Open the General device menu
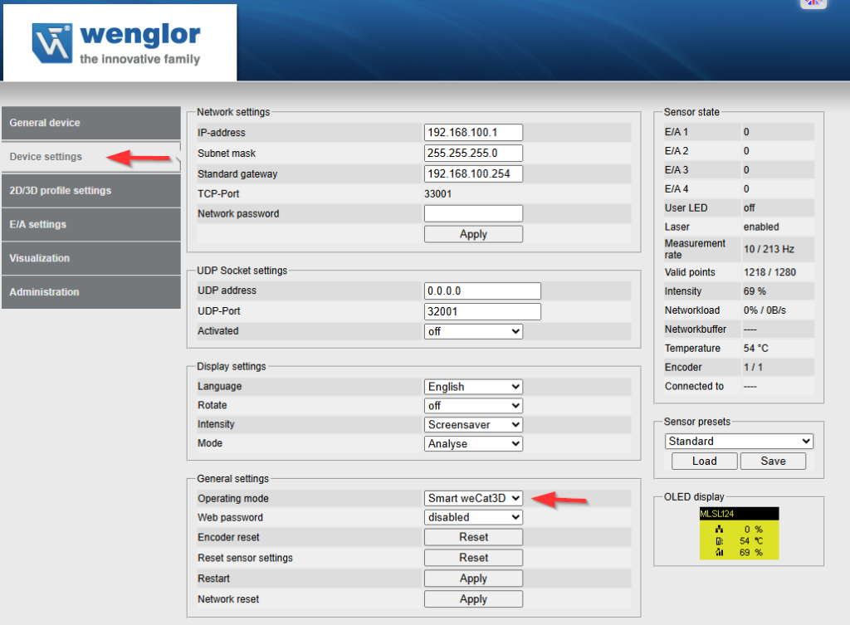Screen dimensions: 850x625 (x=90, y=123)
